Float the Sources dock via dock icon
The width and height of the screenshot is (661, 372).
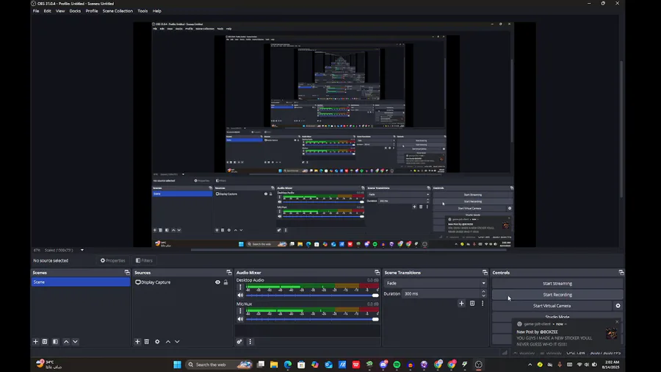click(x=229, y=273)
